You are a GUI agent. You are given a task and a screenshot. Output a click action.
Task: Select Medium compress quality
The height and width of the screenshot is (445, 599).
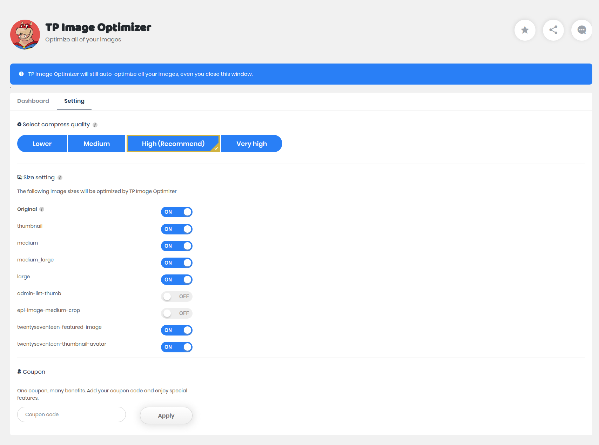[x=97, y=144]
